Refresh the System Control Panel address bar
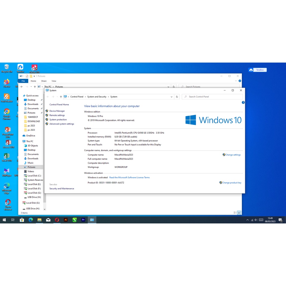The image size is (286, 286). [177, 97]
